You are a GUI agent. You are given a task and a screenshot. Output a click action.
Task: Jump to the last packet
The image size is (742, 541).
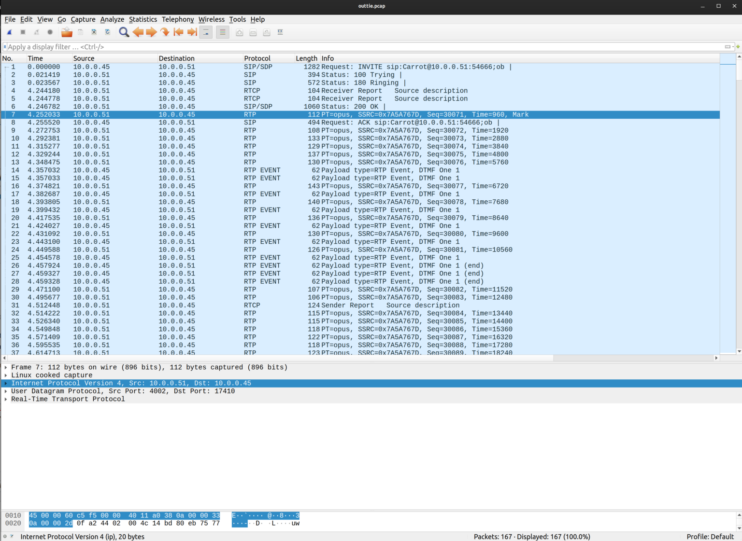[x=192, y=32]
